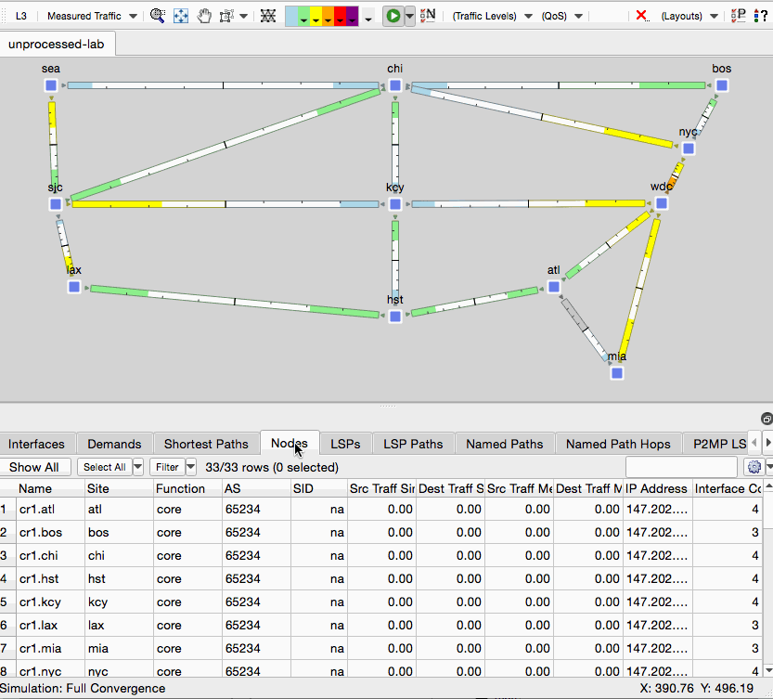Screen dimensions: 773x699
Task: Click the mia node square
Action: click(617, 373)
